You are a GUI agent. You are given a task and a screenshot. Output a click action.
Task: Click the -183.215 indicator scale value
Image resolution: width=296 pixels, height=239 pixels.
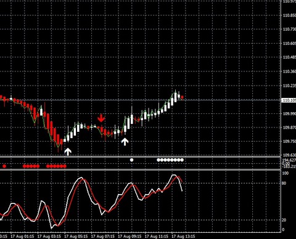click(289, 166)
